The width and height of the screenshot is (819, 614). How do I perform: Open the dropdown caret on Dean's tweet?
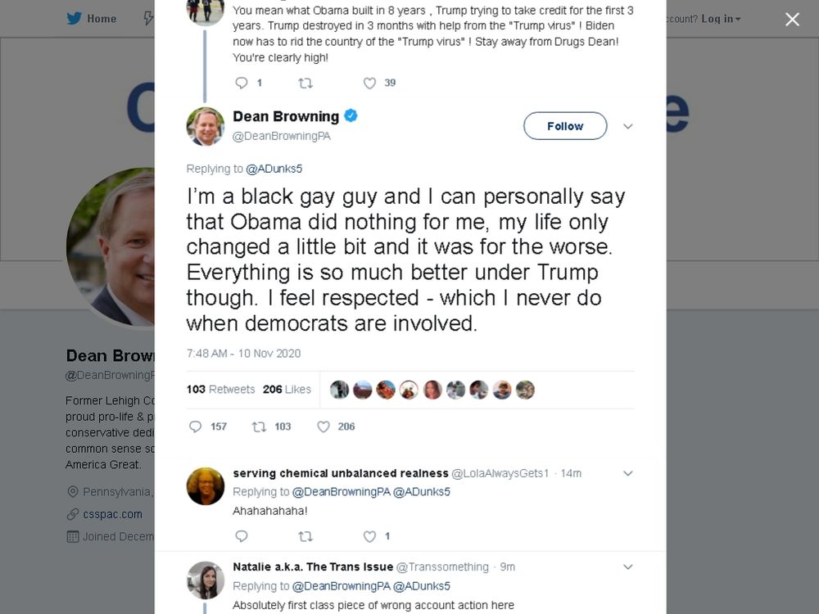click(628, 126)
